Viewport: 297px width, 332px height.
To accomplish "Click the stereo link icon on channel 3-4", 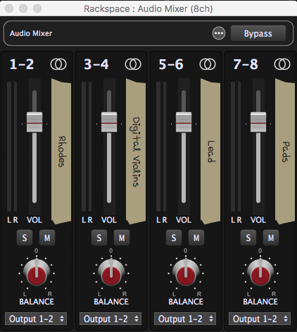I will [133, 64].
